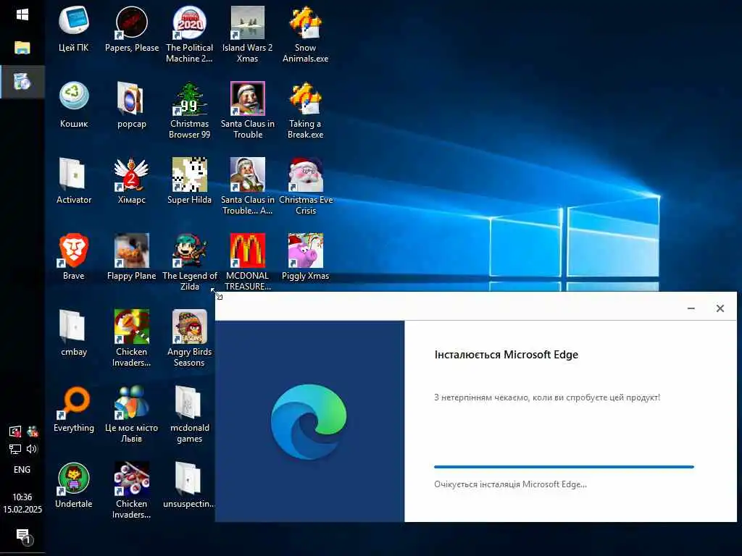
Task: Close the Microsoft Edge installer window
Action: [720, 308]
